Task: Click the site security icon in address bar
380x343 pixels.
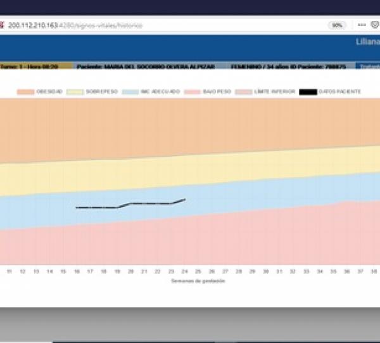Action: pyautogui.click(x=3, y=25)
